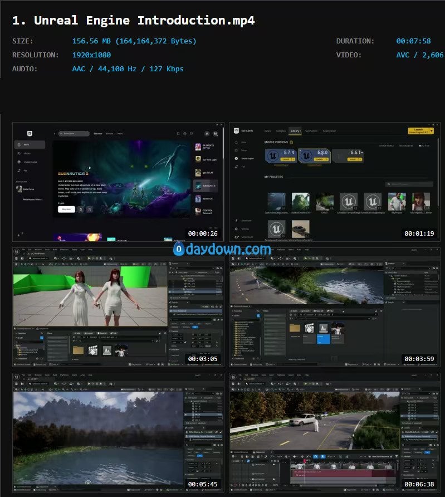Click the white Buy Now button for Subnautica 2
Image resolution: width=445 pixels, height=497 pixels.
tap(66, 209)
